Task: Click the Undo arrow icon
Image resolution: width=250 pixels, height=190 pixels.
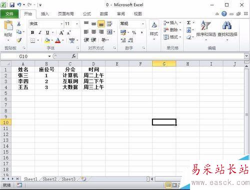Action: [19, 5]
